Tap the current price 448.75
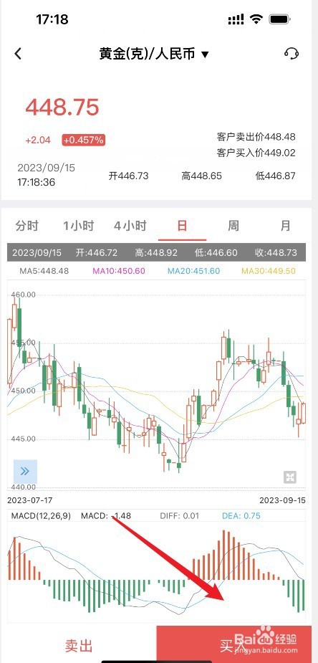This screenshot has width=318, height=663. (62, 107)
